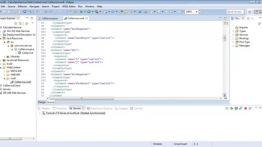This screenshot has height=147, width=262.
Task: Open the Data Source Explorer tab
Action: [x=100, y=108]
